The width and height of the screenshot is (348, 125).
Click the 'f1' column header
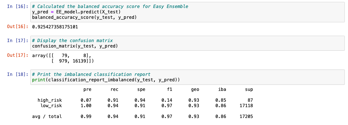pos(170,90)
